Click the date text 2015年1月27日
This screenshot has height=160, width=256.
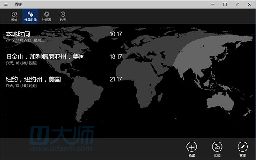pyautogui.click(x=19, y=40)
